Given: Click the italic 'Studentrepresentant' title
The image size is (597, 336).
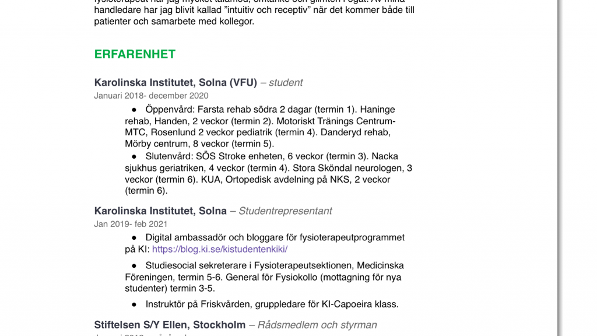Looking at the screenshot, I should [x=285, y=211].
